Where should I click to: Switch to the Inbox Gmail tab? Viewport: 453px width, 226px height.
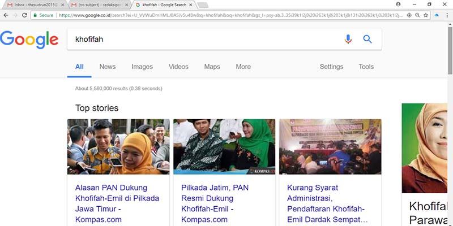(x=35, y=5)
